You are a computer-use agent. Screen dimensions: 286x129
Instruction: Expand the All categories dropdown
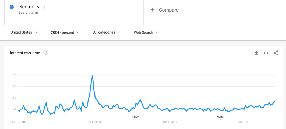coord(107,32)
